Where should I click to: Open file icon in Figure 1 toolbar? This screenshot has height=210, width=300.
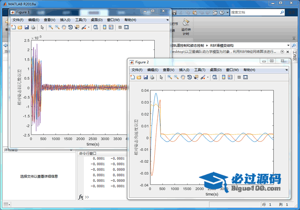[x=20, y=27]
